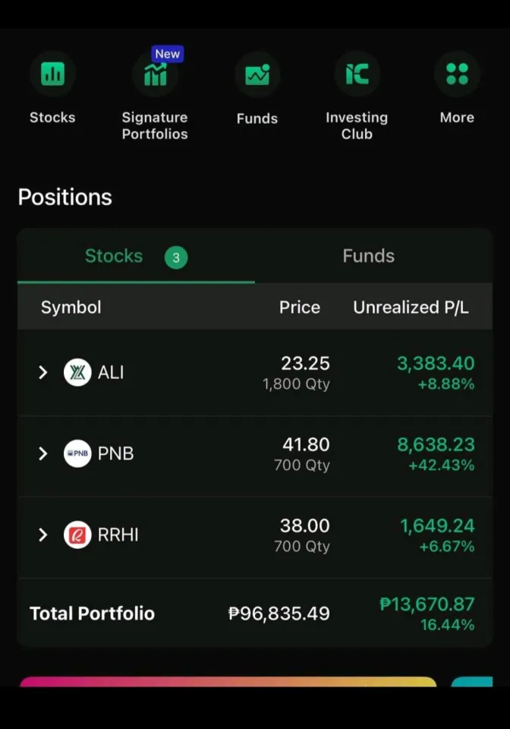The image size is (510, 729).
Task: Tap the Signature Portfolios icon
Action: tap(155, 75)
